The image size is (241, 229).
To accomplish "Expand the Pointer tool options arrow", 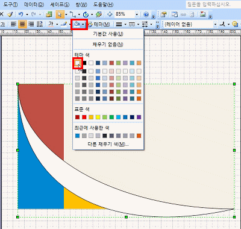I will pos(66,14).
